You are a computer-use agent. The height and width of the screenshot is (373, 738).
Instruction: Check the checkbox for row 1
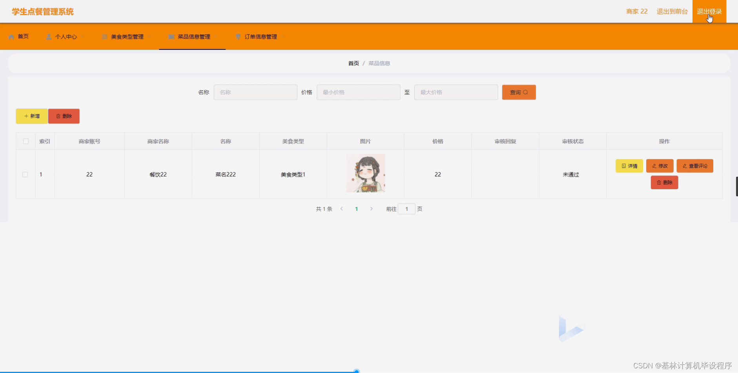(x=25, y=174)
